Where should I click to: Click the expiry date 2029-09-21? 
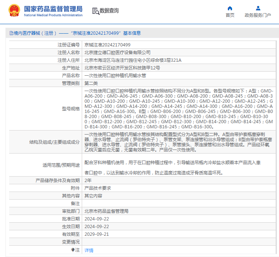97,234
